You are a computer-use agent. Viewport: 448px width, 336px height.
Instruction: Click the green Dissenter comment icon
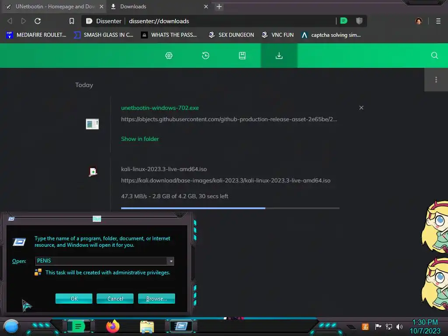(x=344, y=21)
